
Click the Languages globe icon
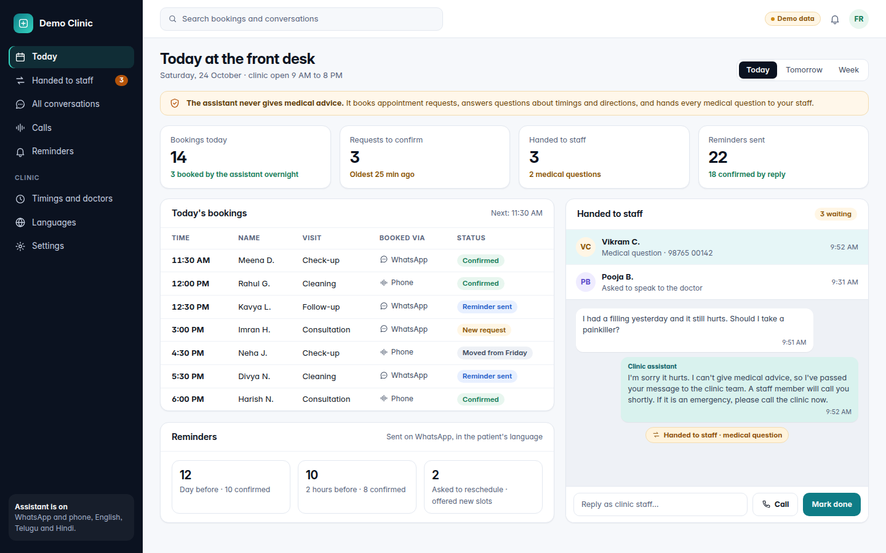click(20, 222)
